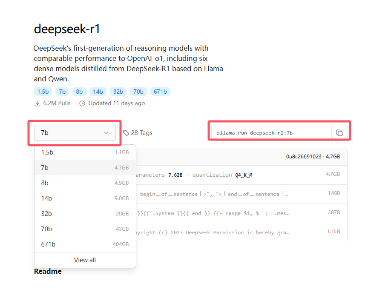Choose the 32b 20GB option

tap(85, 214)
